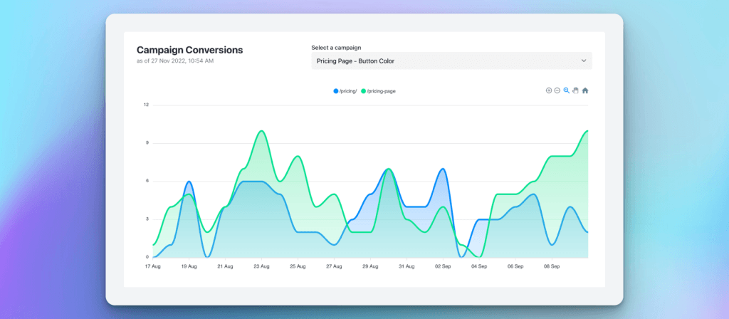Click the 06 Sep axis label
Viewport: 729px width, 319px height.
515,267
